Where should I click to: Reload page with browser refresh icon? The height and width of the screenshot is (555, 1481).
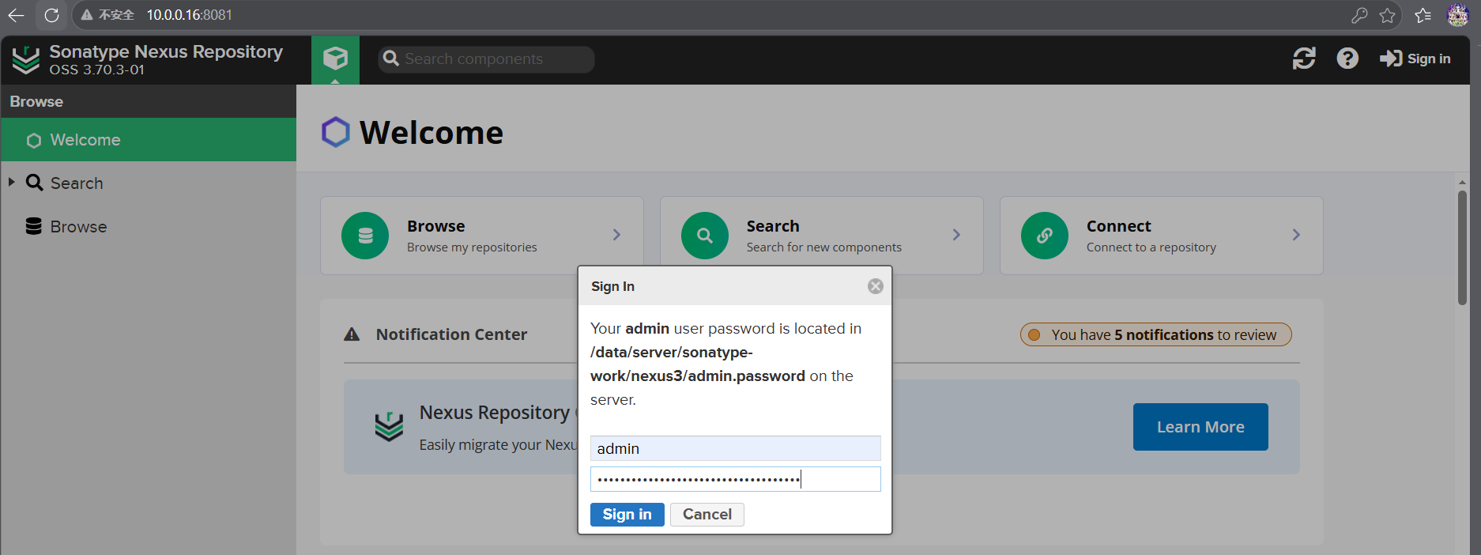pyautogui.click(x=51, y=15)
